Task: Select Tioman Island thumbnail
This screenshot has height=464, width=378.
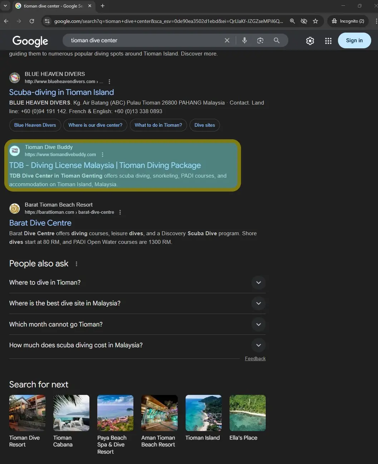Action: point(203,413)
